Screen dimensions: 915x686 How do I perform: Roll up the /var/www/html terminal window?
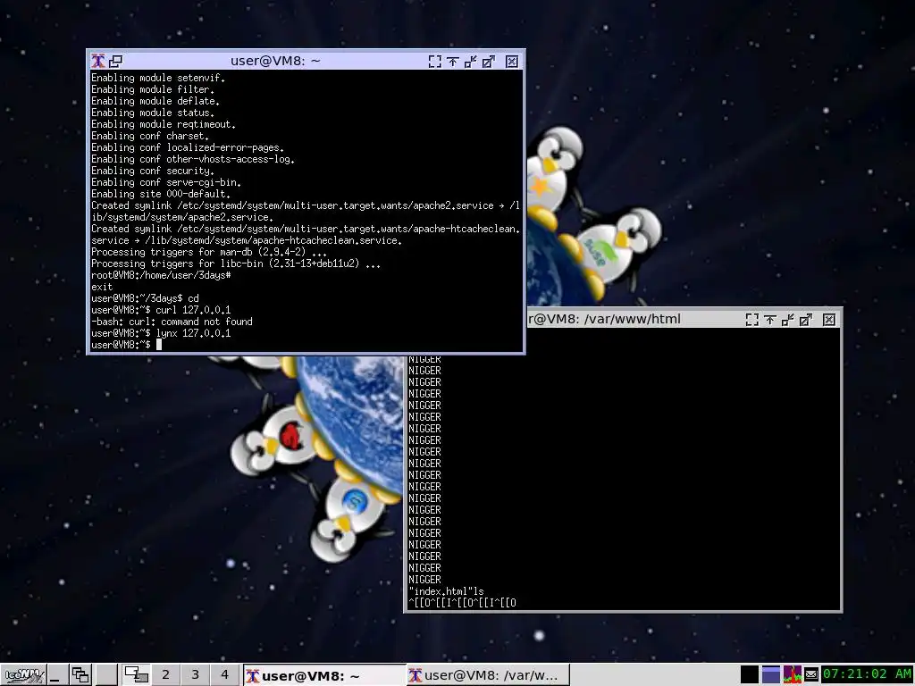(770, 320)
